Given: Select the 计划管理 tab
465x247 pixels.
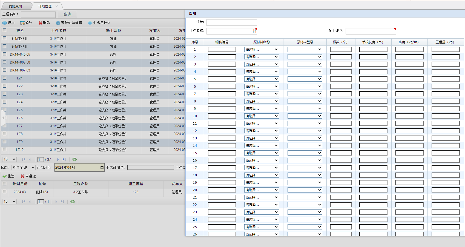Looking at the screenshot, I should coord(45,6).
